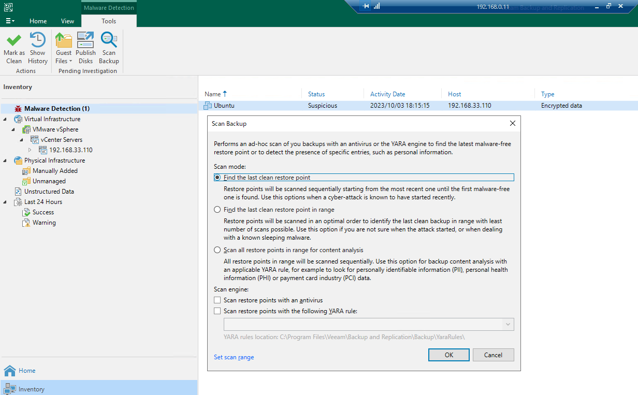
Task: Click Publish Disks in the ribbon
Action: point(85,48)
